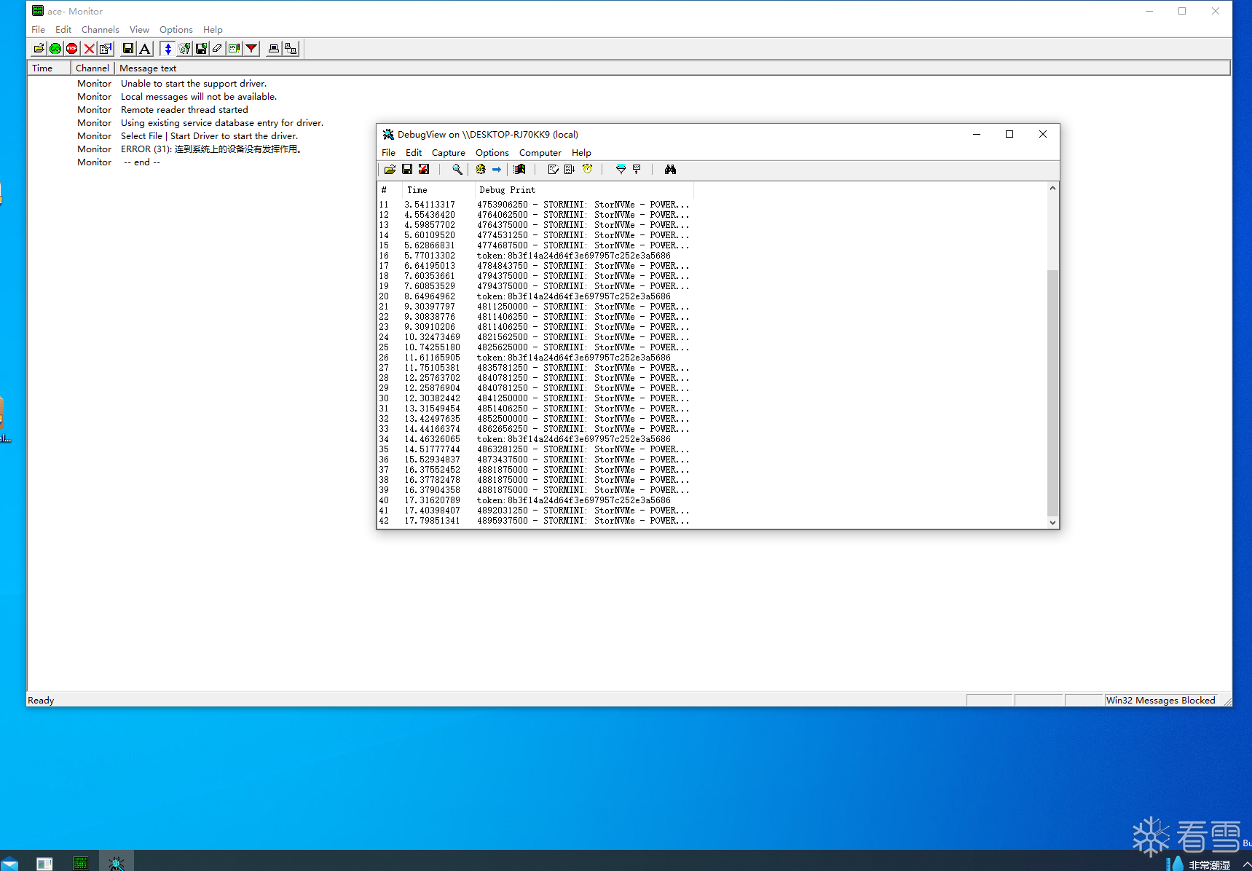
Task: Click the red funnel filter icon
Action: (x=251, y=49)
